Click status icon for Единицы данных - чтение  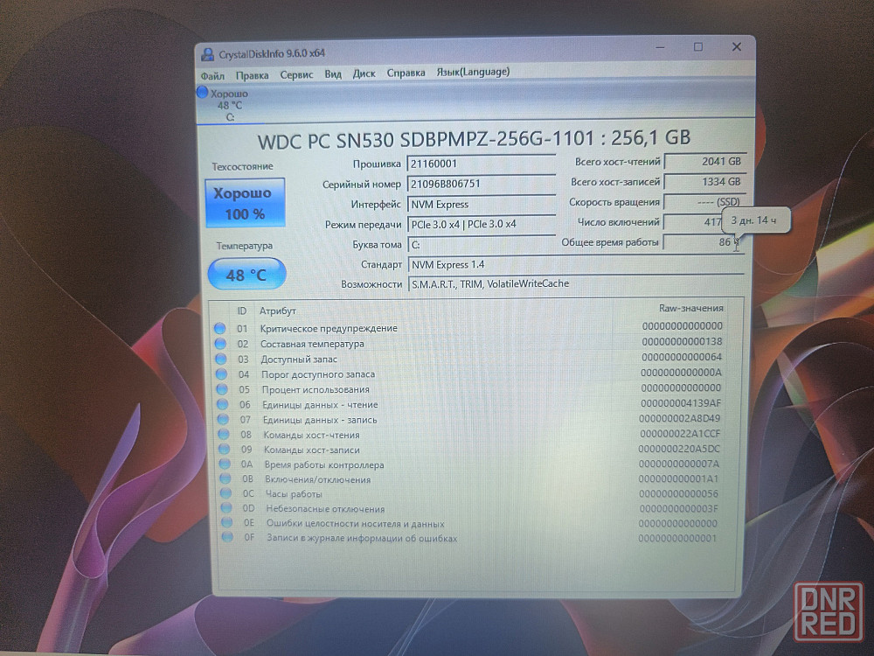223,404
